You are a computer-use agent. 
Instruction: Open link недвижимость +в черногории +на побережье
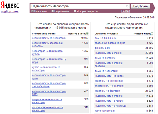click(x=49, y=85)
